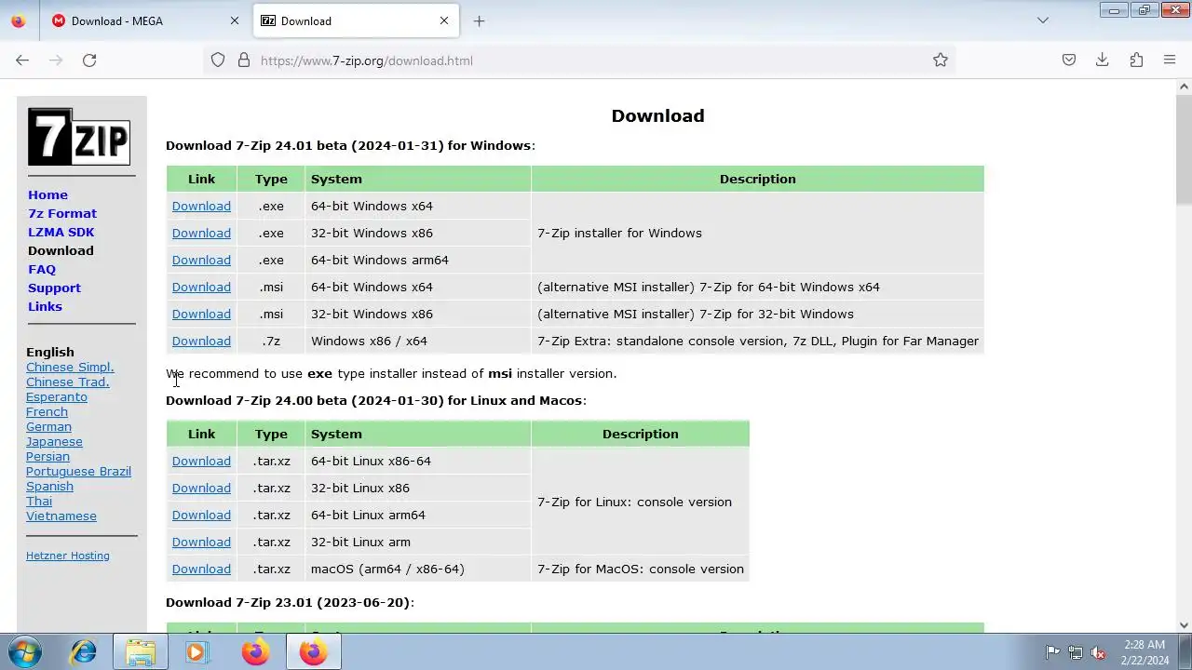The width and height of the screenshot is (1192, 670).
Task: Open the network tray icon
Action: (1076, 652)
